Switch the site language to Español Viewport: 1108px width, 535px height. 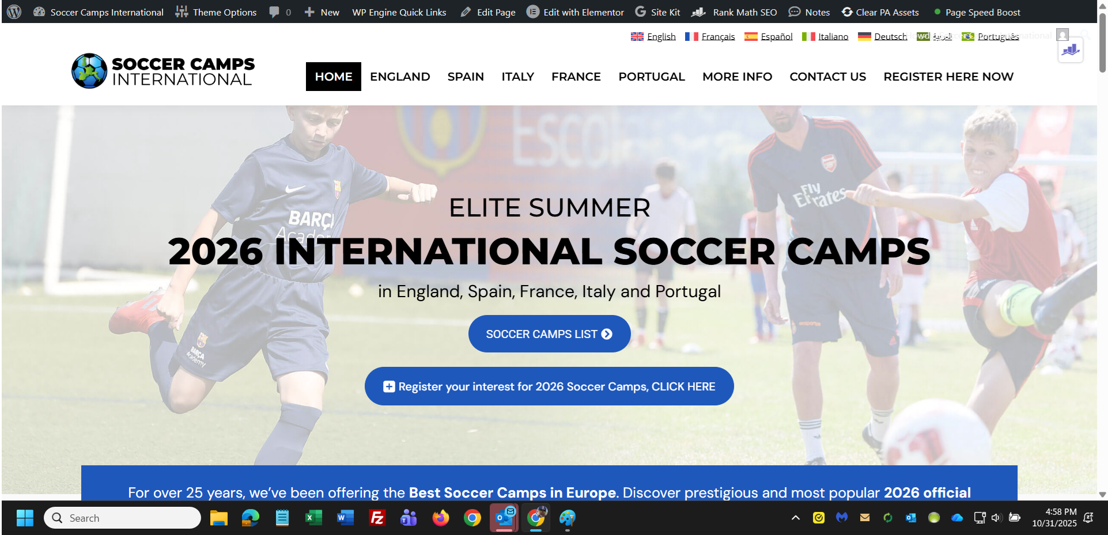(769, 36)
